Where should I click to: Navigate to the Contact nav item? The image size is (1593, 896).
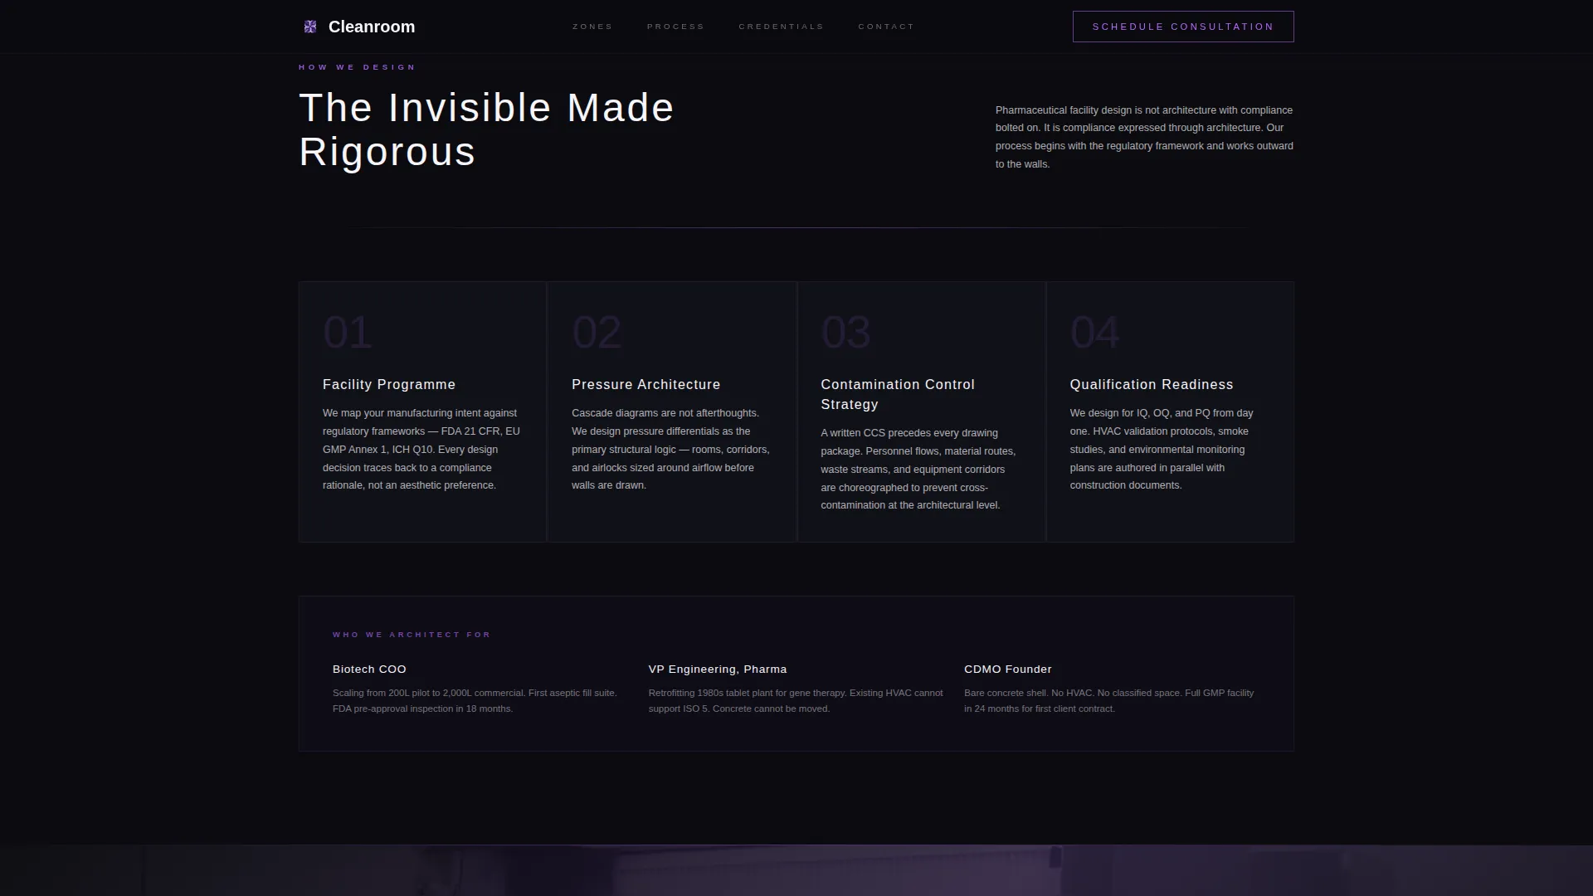click(886, 27)
